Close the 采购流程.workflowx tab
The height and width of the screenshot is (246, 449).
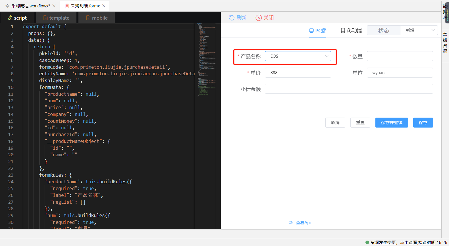click(x=54, y=6)
